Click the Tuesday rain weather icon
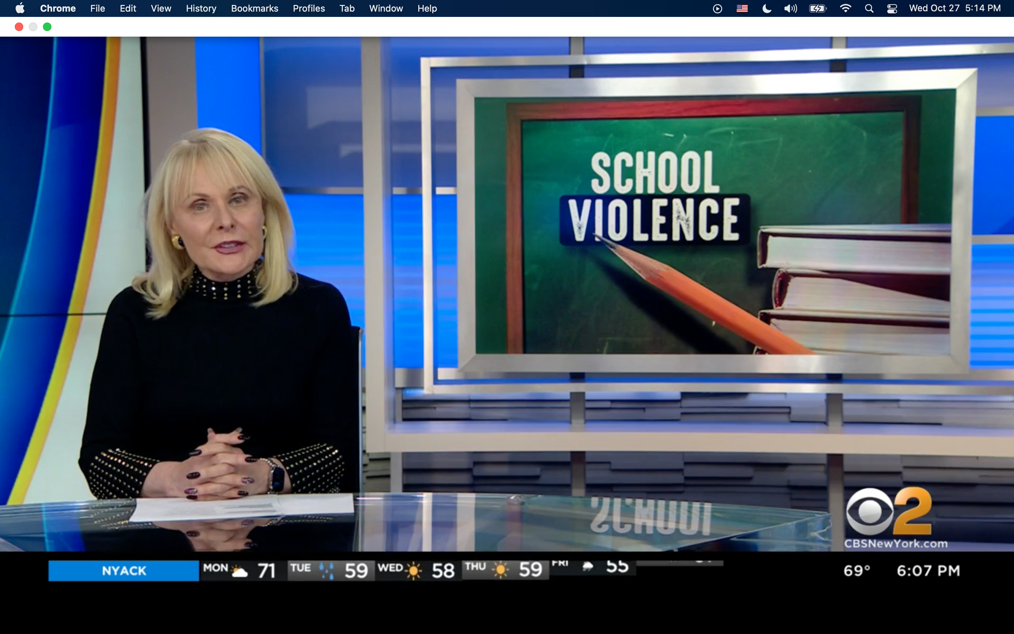 326,571
